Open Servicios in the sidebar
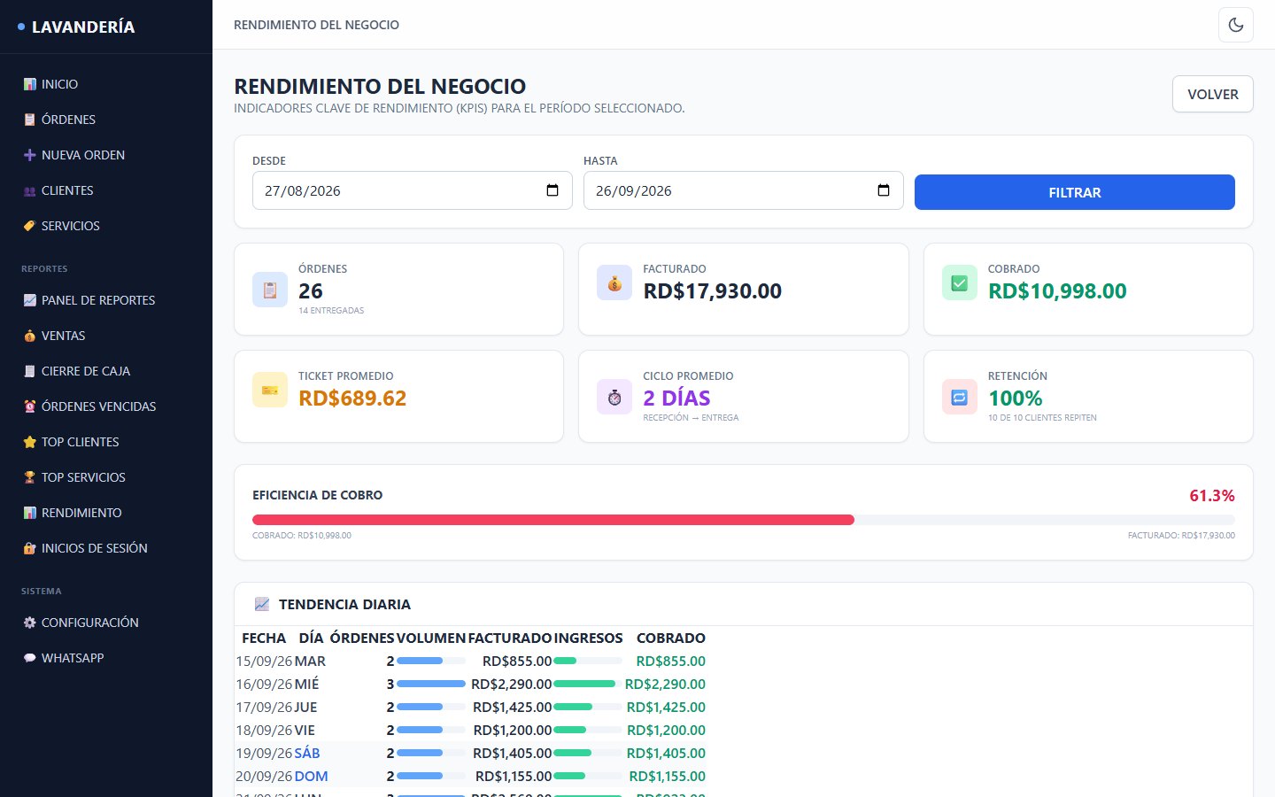This screenshot has width=1275, height=797. [x=106, y=226]
